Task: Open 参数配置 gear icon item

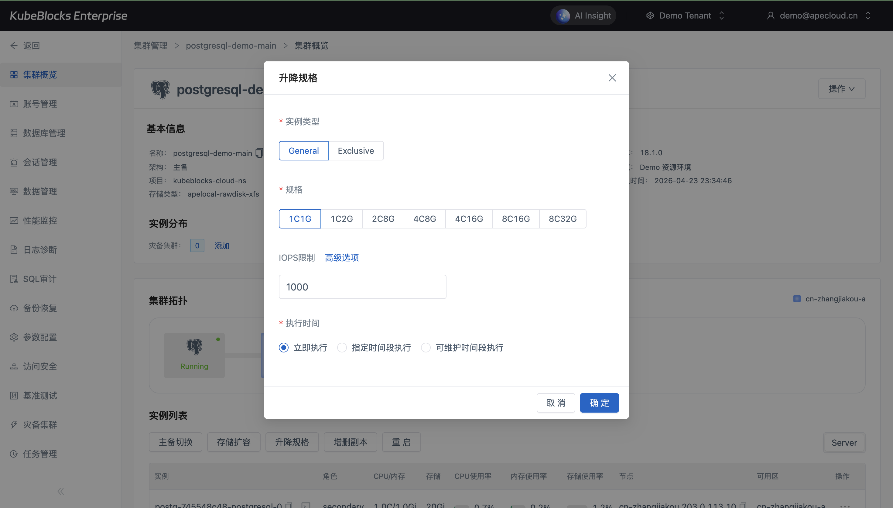Action: (x=14, y=337)
